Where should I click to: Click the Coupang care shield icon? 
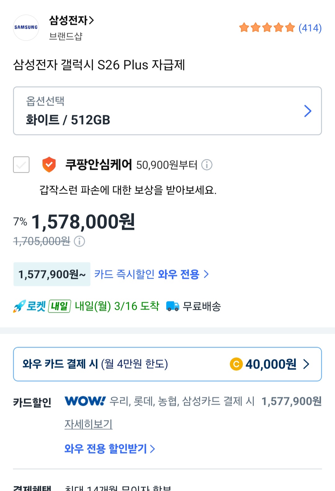coord(49,164)
